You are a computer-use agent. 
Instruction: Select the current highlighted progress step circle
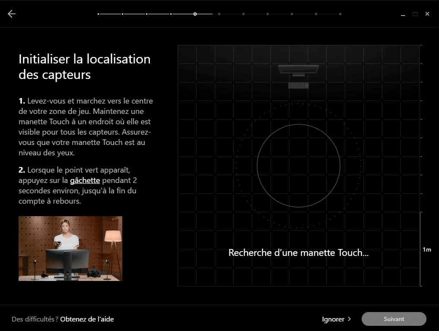195,14
